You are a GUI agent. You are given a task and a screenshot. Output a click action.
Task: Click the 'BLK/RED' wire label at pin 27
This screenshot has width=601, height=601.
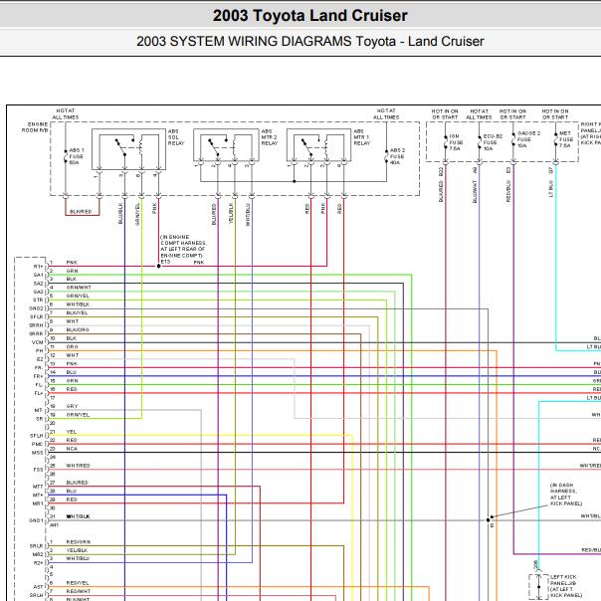77,483
